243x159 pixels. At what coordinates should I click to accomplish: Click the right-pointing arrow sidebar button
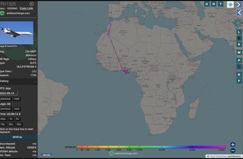point(239,4)
